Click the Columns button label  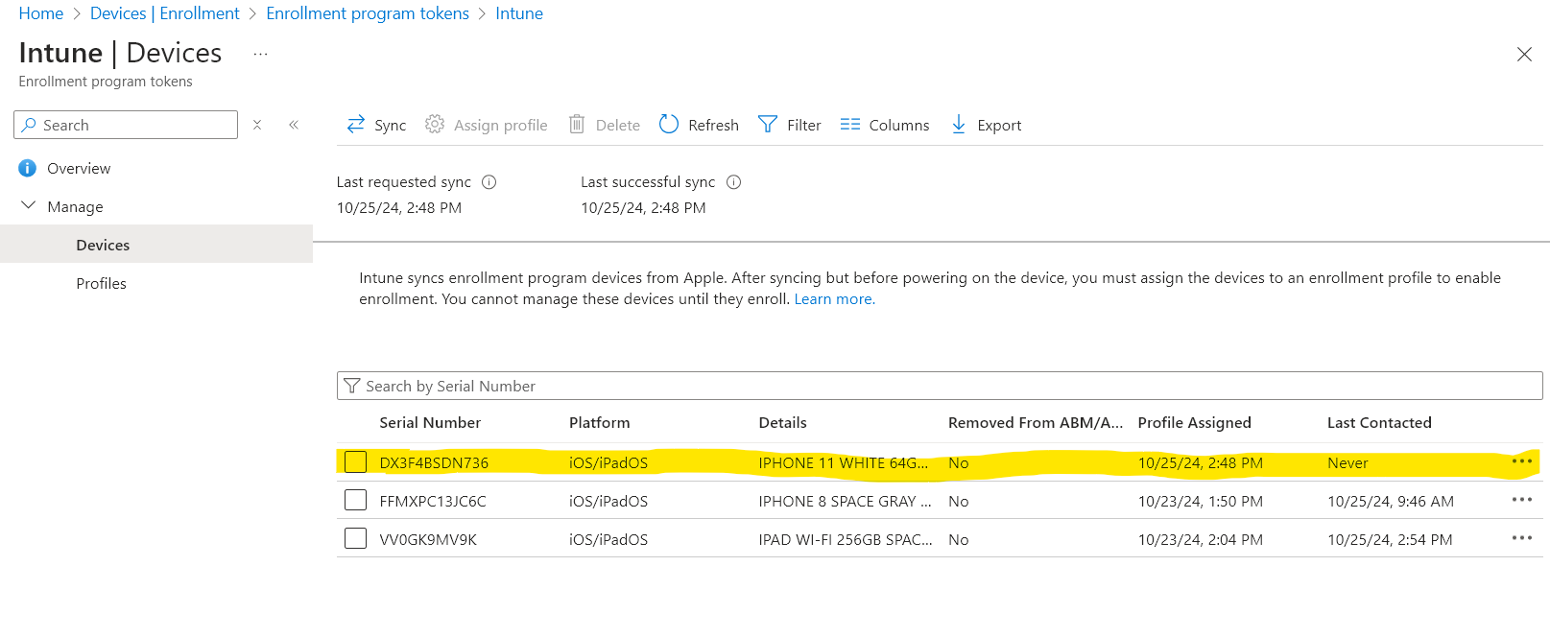(x=899, y=126)
